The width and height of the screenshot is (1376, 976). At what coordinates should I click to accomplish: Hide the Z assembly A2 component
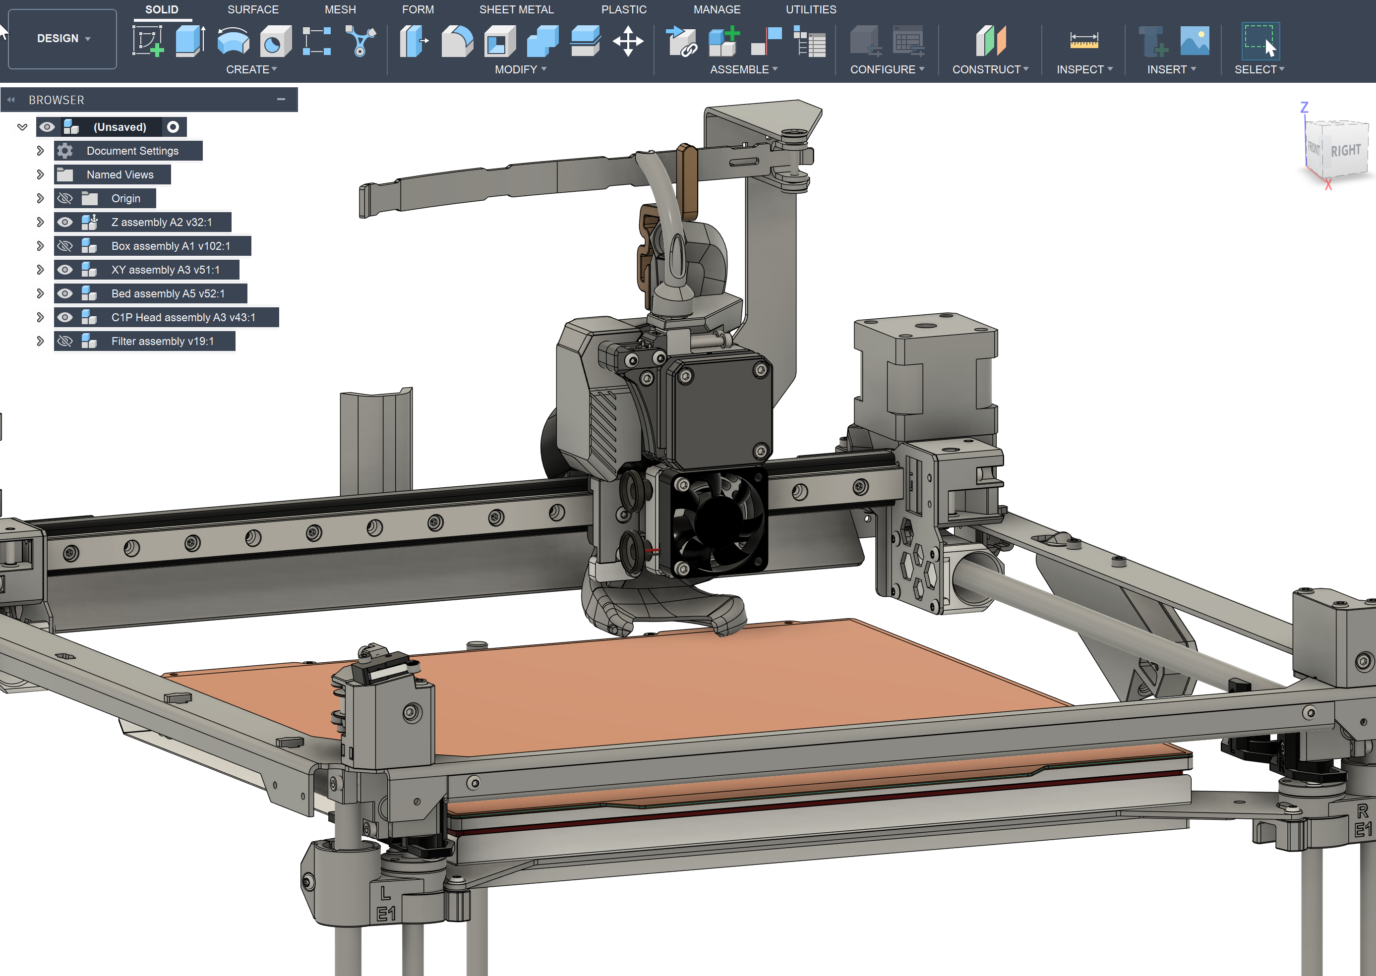(65, 223)
